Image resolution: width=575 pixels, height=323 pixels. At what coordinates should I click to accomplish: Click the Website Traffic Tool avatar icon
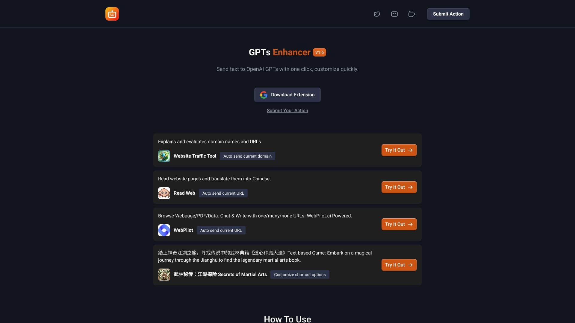(x=164, y=156)
